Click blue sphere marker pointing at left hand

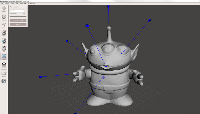pos(41,77)
